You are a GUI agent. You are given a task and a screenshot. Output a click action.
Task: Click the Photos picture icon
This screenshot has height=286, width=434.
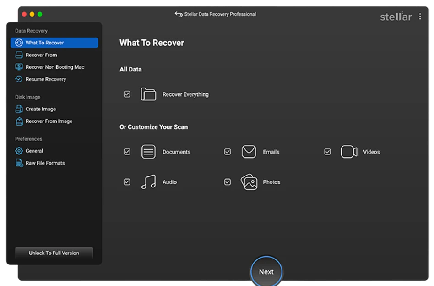tap(249, 182)
